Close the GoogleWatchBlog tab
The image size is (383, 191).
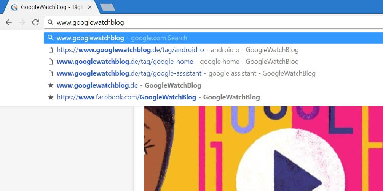pos(89,7)
